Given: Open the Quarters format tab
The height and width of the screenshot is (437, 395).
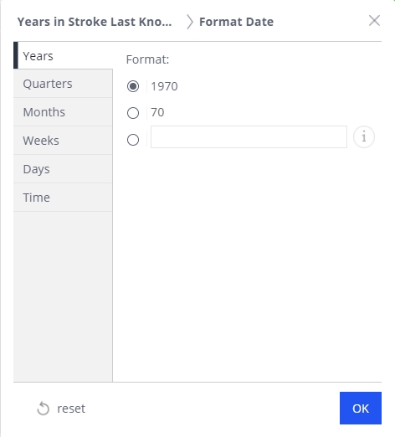Looking at the screenshot, I should pyautogui.click(x=63, y=84).
